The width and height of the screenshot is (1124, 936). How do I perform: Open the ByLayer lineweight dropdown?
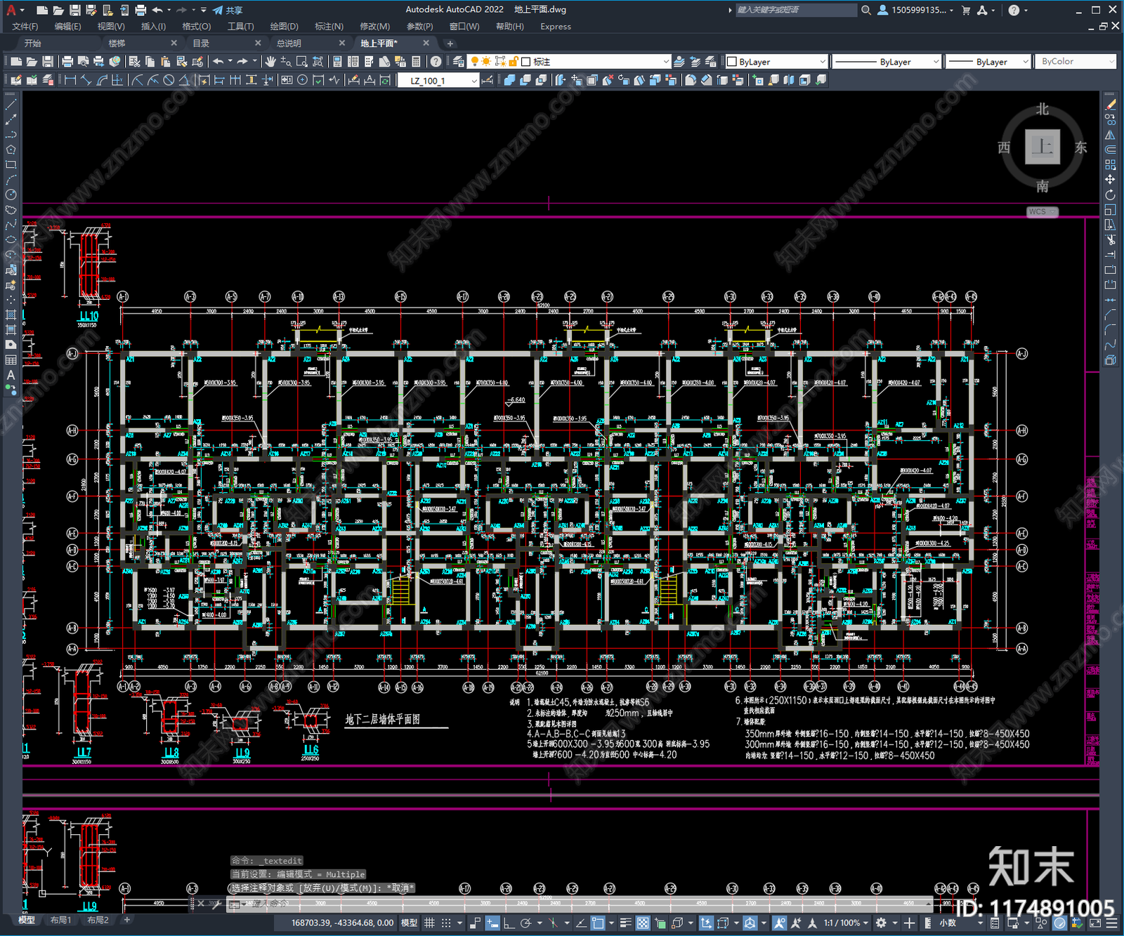[988, 62]
